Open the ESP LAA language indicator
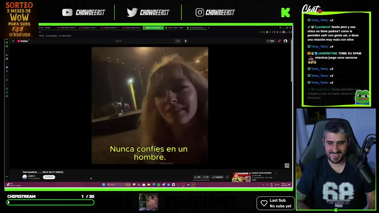379x213 pixels. tap(272, 185)
